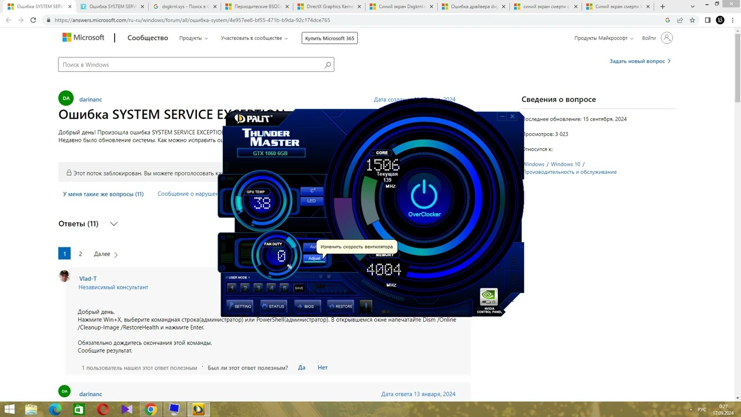This screenshot has height=417, width=741.
Task: Click the GTX 1060 6GB GPU selector
Action: (x=270, y=153)
